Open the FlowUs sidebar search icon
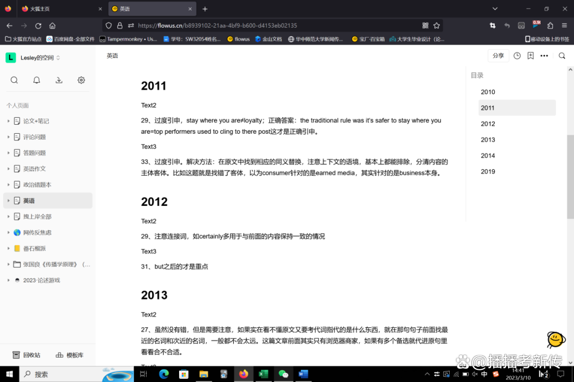Viewport: 574px width, 382px height. tap(14, 80)
